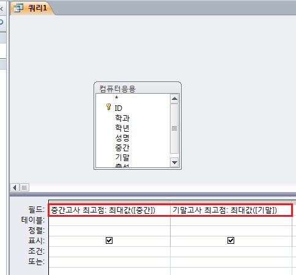Select the 학과 field in table list

(122, 118)
